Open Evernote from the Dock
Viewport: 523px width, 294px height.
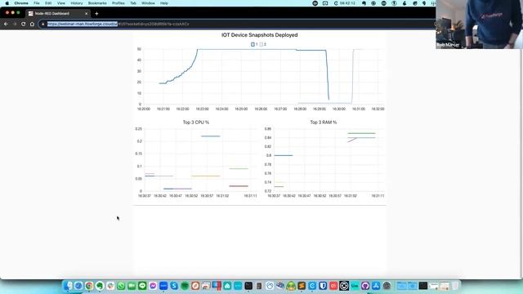pyautogui.click(x=100, y=286)
